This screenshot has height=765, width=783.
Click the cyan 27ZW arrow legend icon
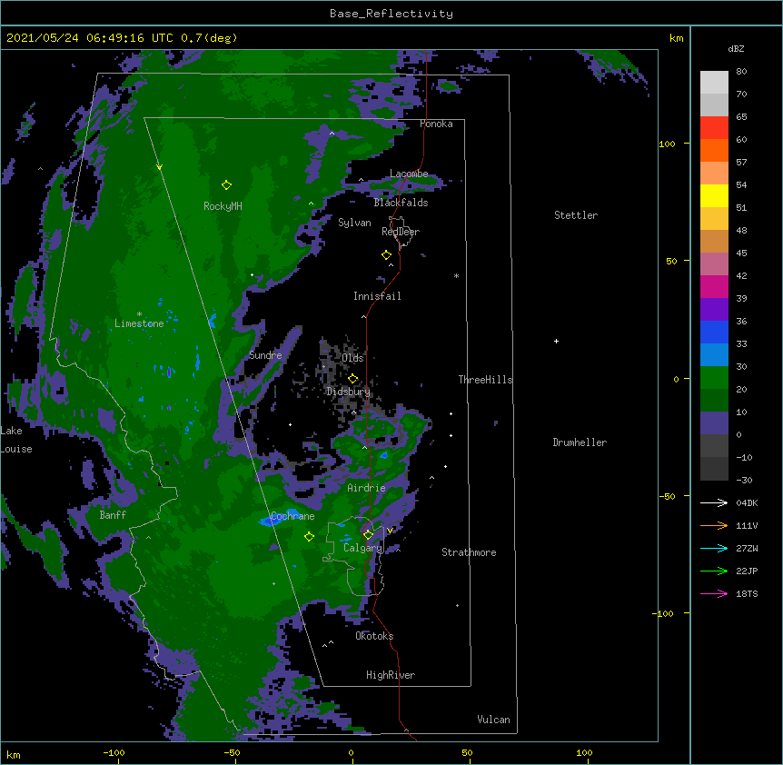tap(714, 548)
